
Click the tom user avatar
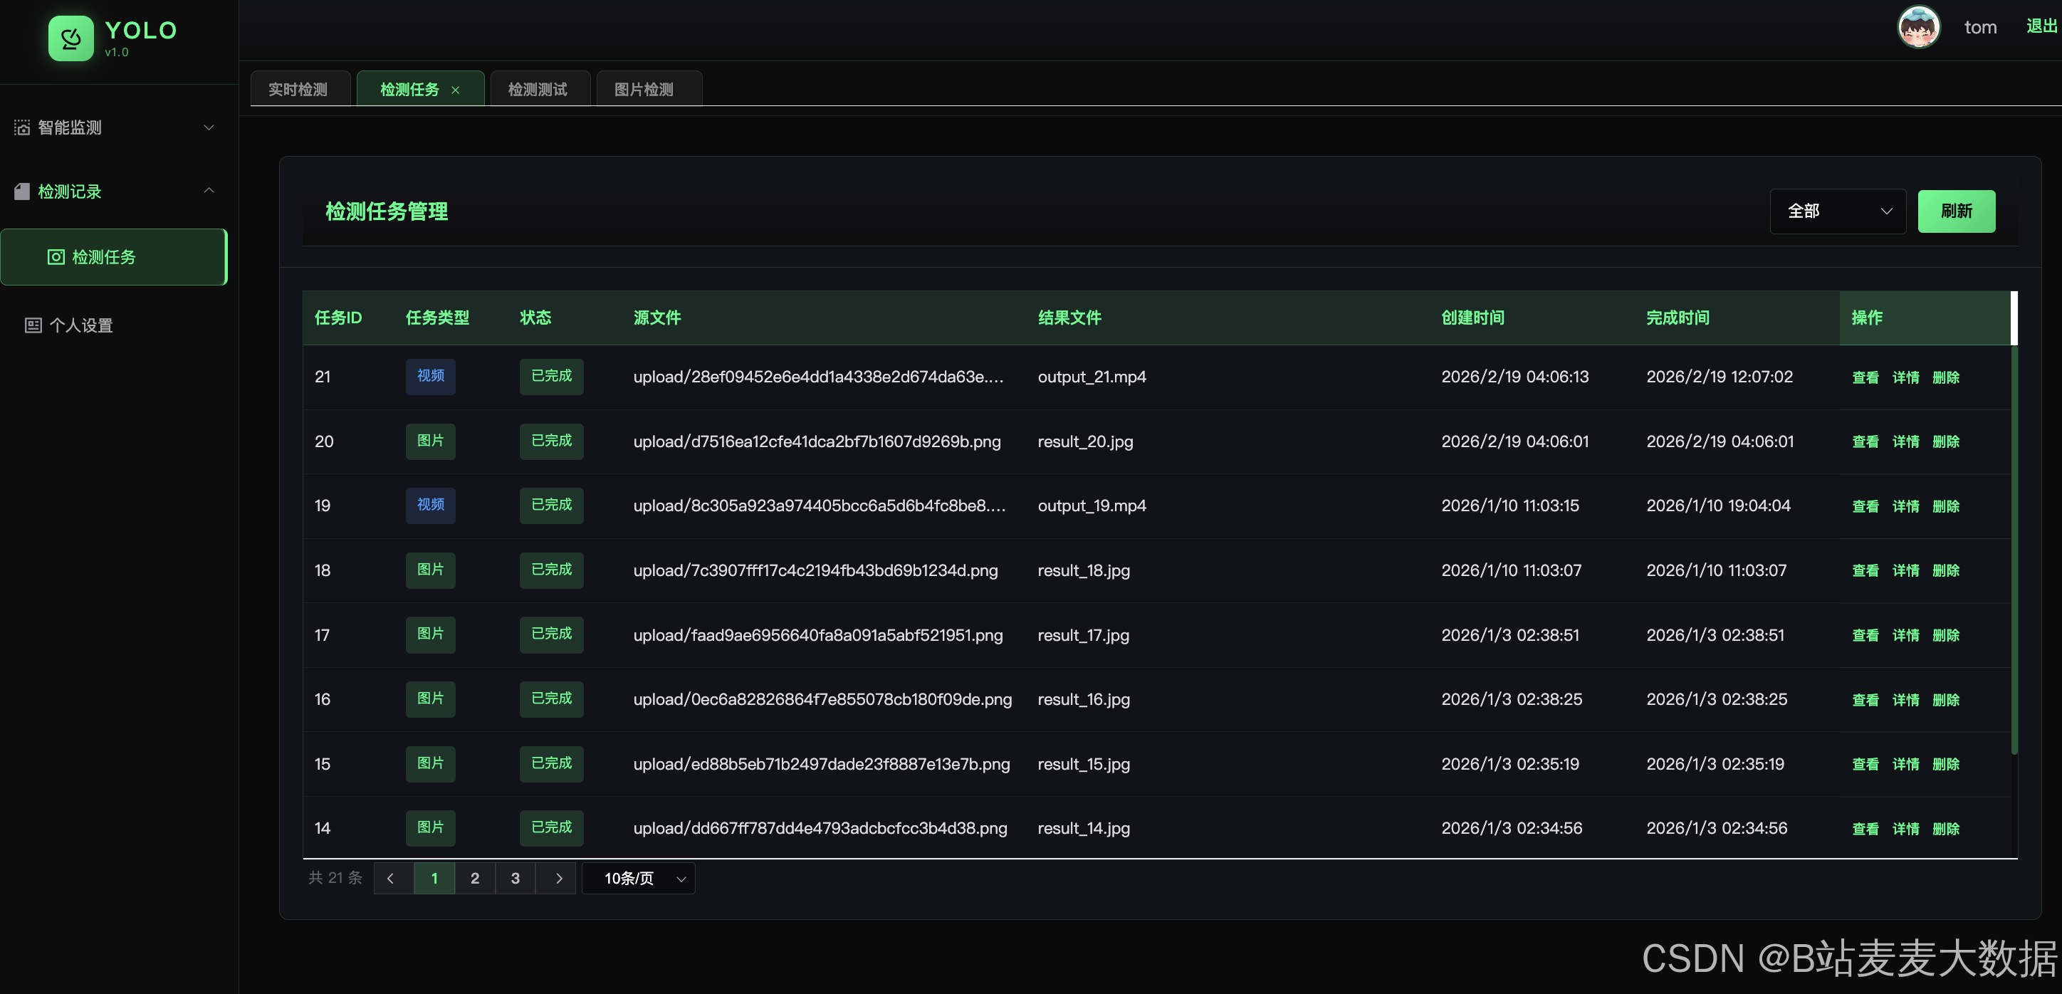(1918, 27)
